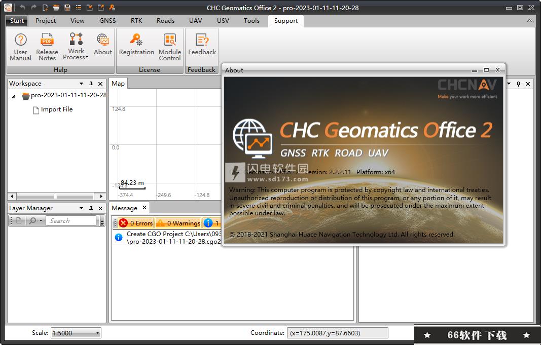Open the Feedback form

point(202,44)
